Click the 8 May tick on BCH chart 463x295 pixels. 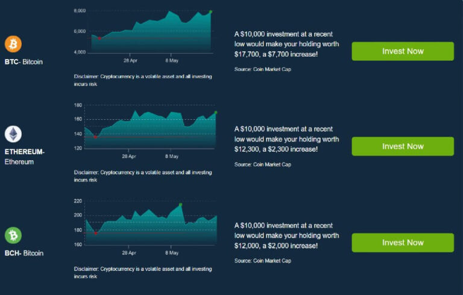(172, 253)
